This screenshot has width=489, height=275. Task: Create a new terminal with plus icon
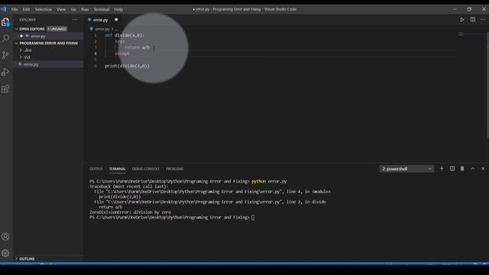tap(442, 169)
